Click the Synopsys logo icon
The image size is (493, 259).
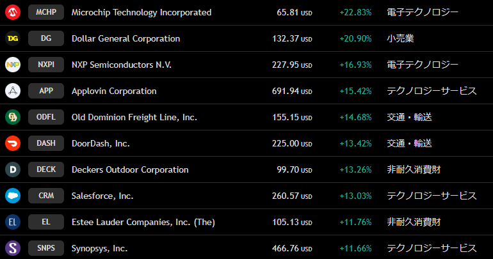[x=13, y=248]
